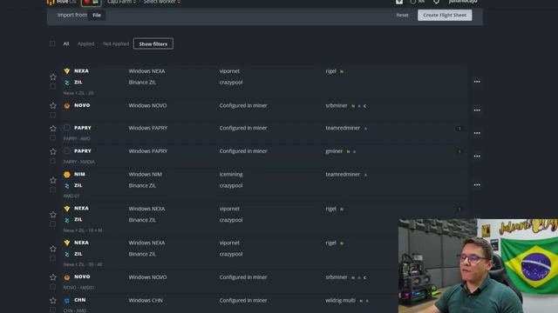This screenshot has height=313, width=558.
Task: Star the Nexa + ZIL - 28 flight sheet
Action: 53,77
